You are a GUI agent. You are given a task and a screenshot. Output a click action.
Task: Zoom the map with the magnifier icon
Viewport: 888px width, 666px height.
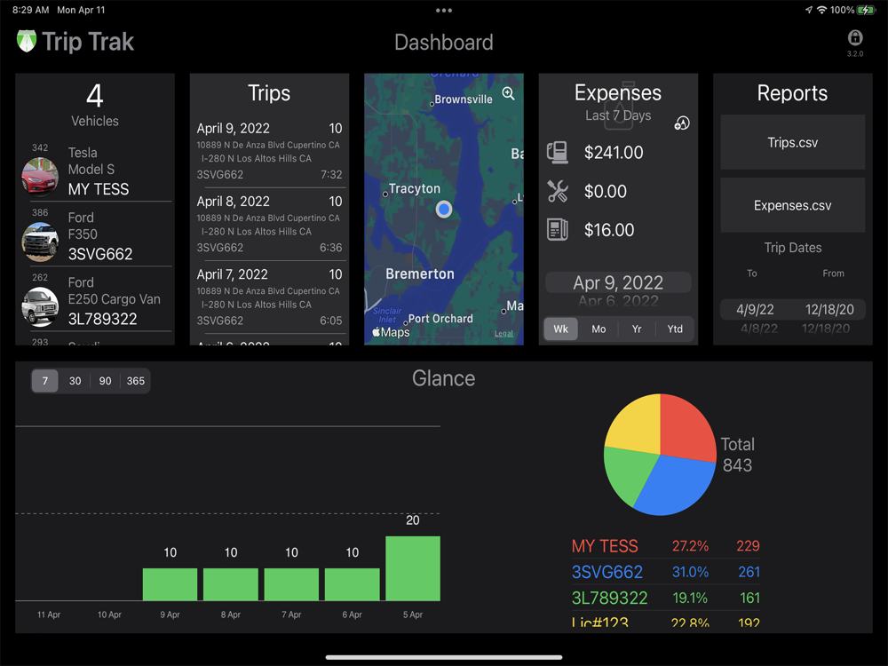[x=508, y=94]
